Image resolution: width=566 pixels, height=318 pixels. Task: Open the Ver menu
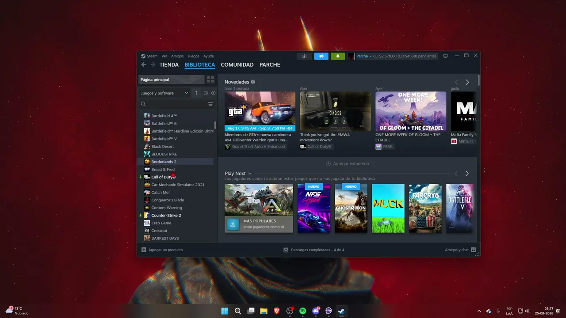click(164, 56)
